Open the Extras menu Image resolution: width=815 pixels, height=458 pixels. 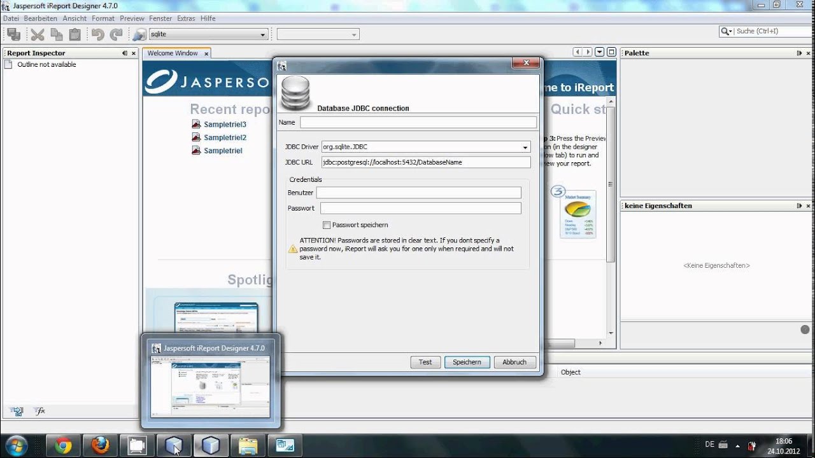click(x=187, y=18)
